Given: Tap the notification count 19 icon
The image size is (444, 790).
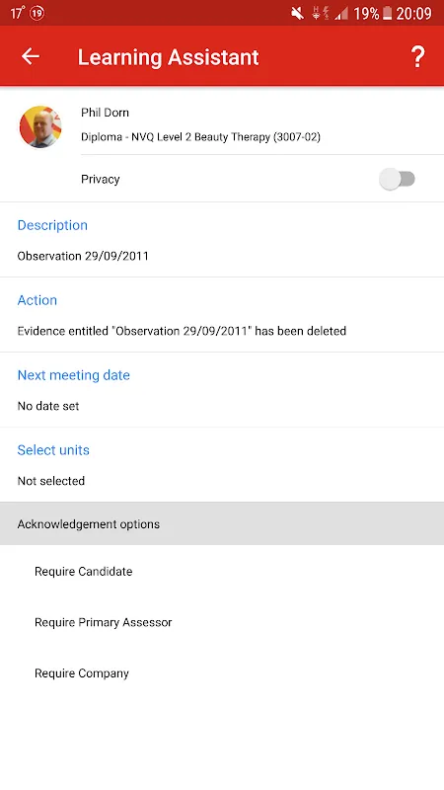Looking at the screenshot, I should 37,13.
